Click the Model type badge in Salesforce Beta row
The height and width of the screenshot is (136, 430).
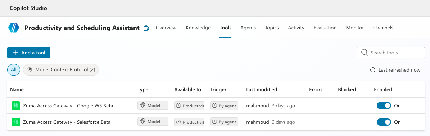pyautogui.click(x=153, y=122)
